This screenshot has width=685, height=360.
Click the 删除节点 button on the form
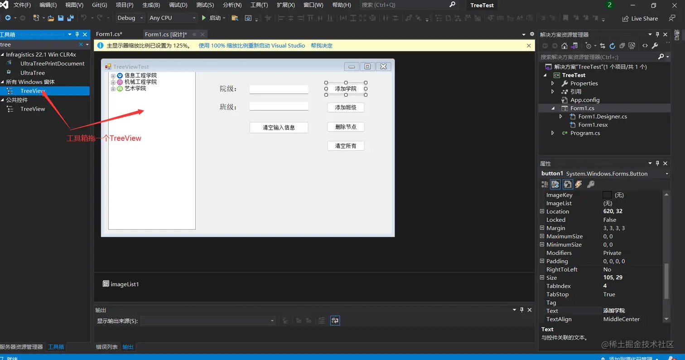[x=346, y=127]
